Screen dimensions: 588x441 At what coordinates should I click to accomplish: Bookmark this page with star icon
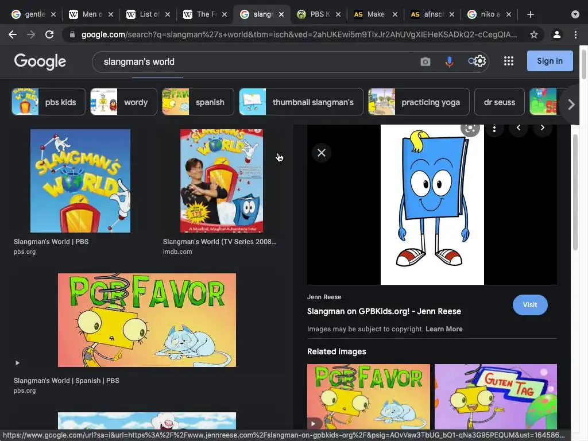click(534, 34)
